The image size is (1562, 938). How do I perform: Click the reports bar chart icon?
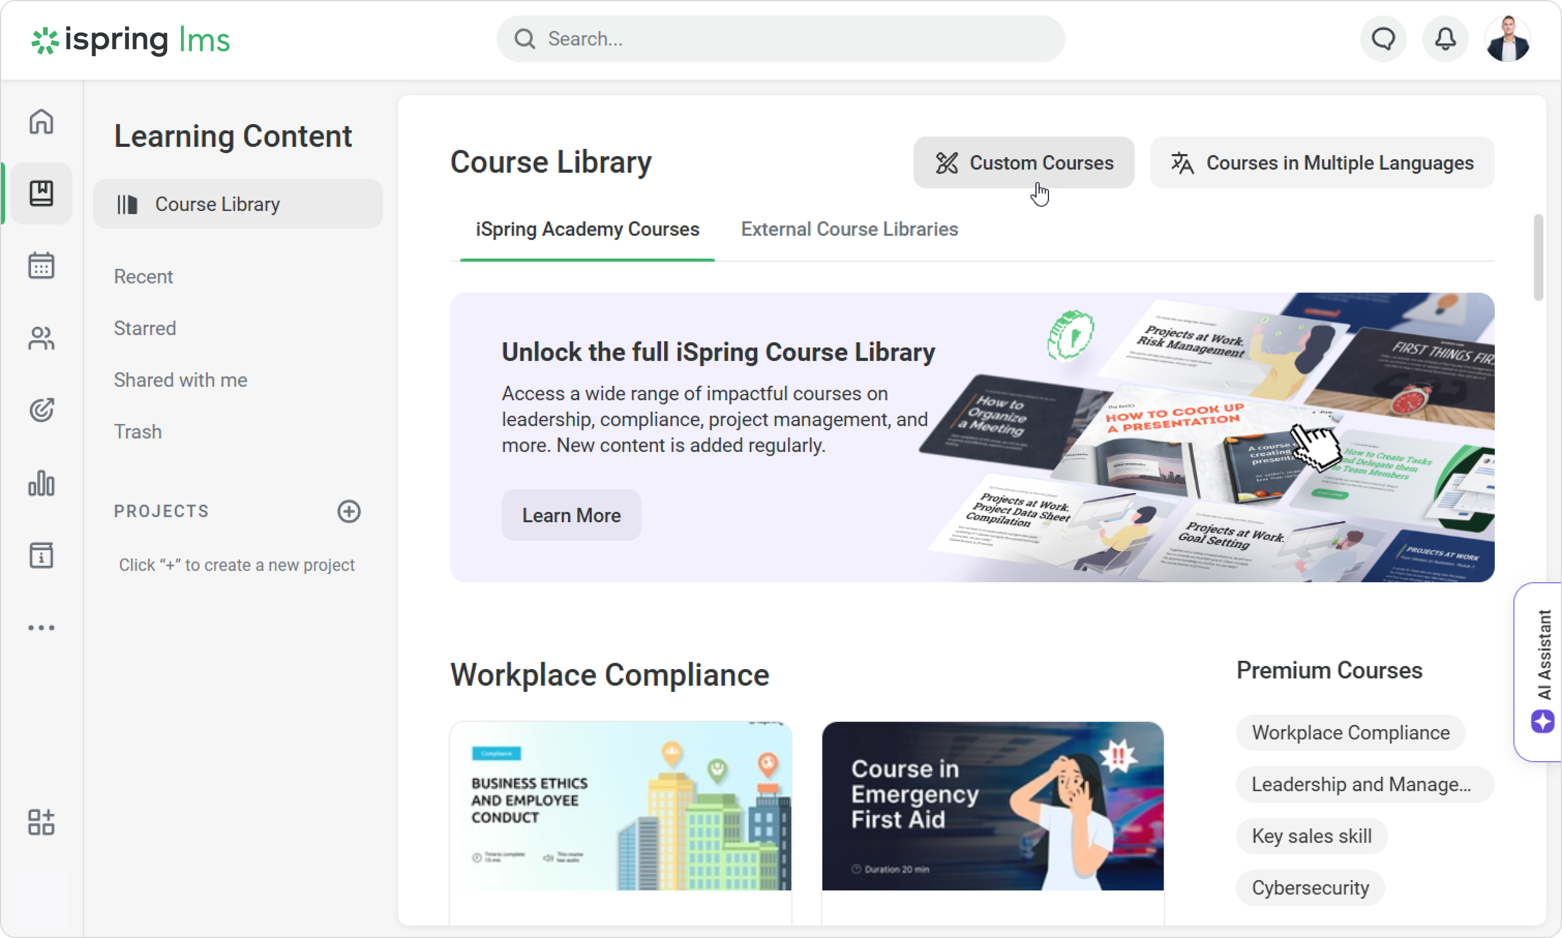click(x=41, y=483)
